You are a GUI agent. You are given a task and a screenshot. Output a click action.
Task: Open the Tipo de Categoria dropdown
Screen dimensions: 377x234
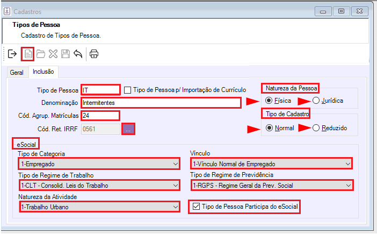pyautogui.click(x=176, y=164)
